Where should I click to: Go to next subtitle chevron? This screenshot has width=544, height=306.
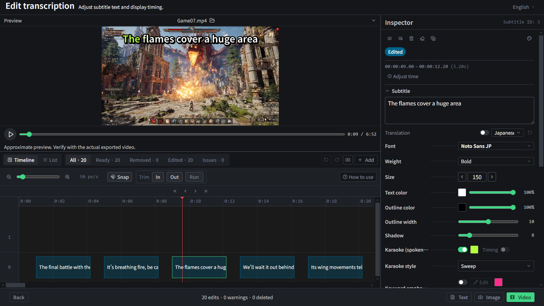pyautogui.click(x=195, y=191)
